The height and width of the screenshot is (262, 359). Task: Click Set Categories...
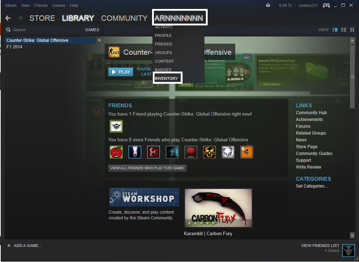coord(312,186)
